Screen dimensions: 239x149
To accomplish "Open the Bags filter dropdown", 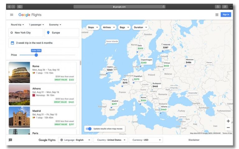I will [124, 27].
